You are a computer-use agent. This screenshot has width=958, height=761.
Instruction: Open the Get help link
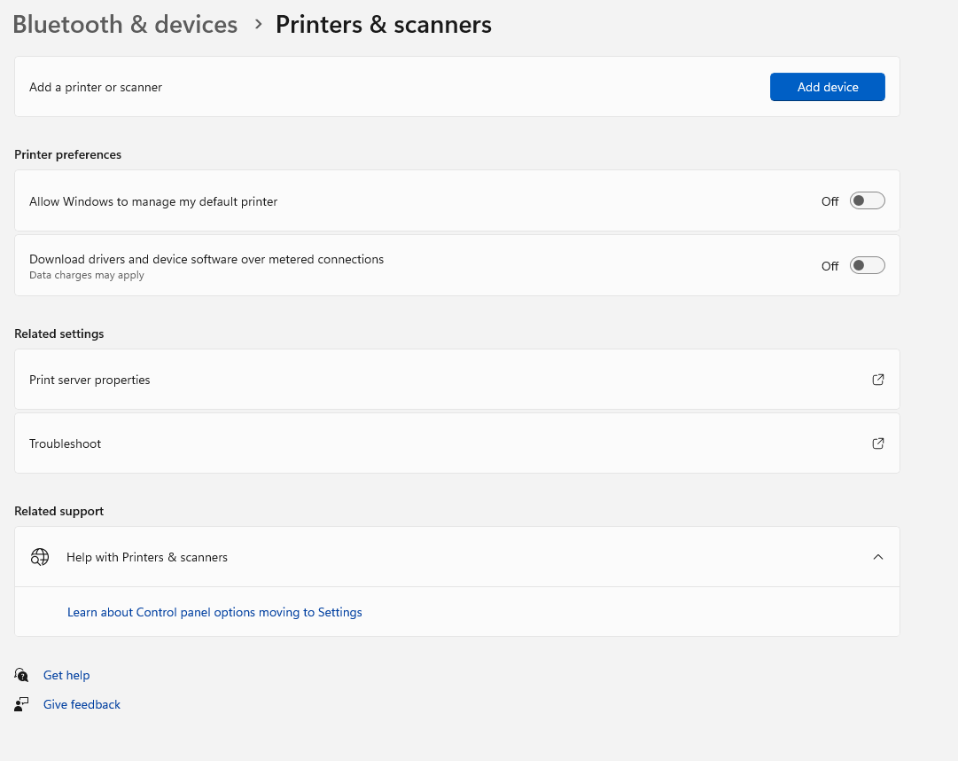coord(66,675)
